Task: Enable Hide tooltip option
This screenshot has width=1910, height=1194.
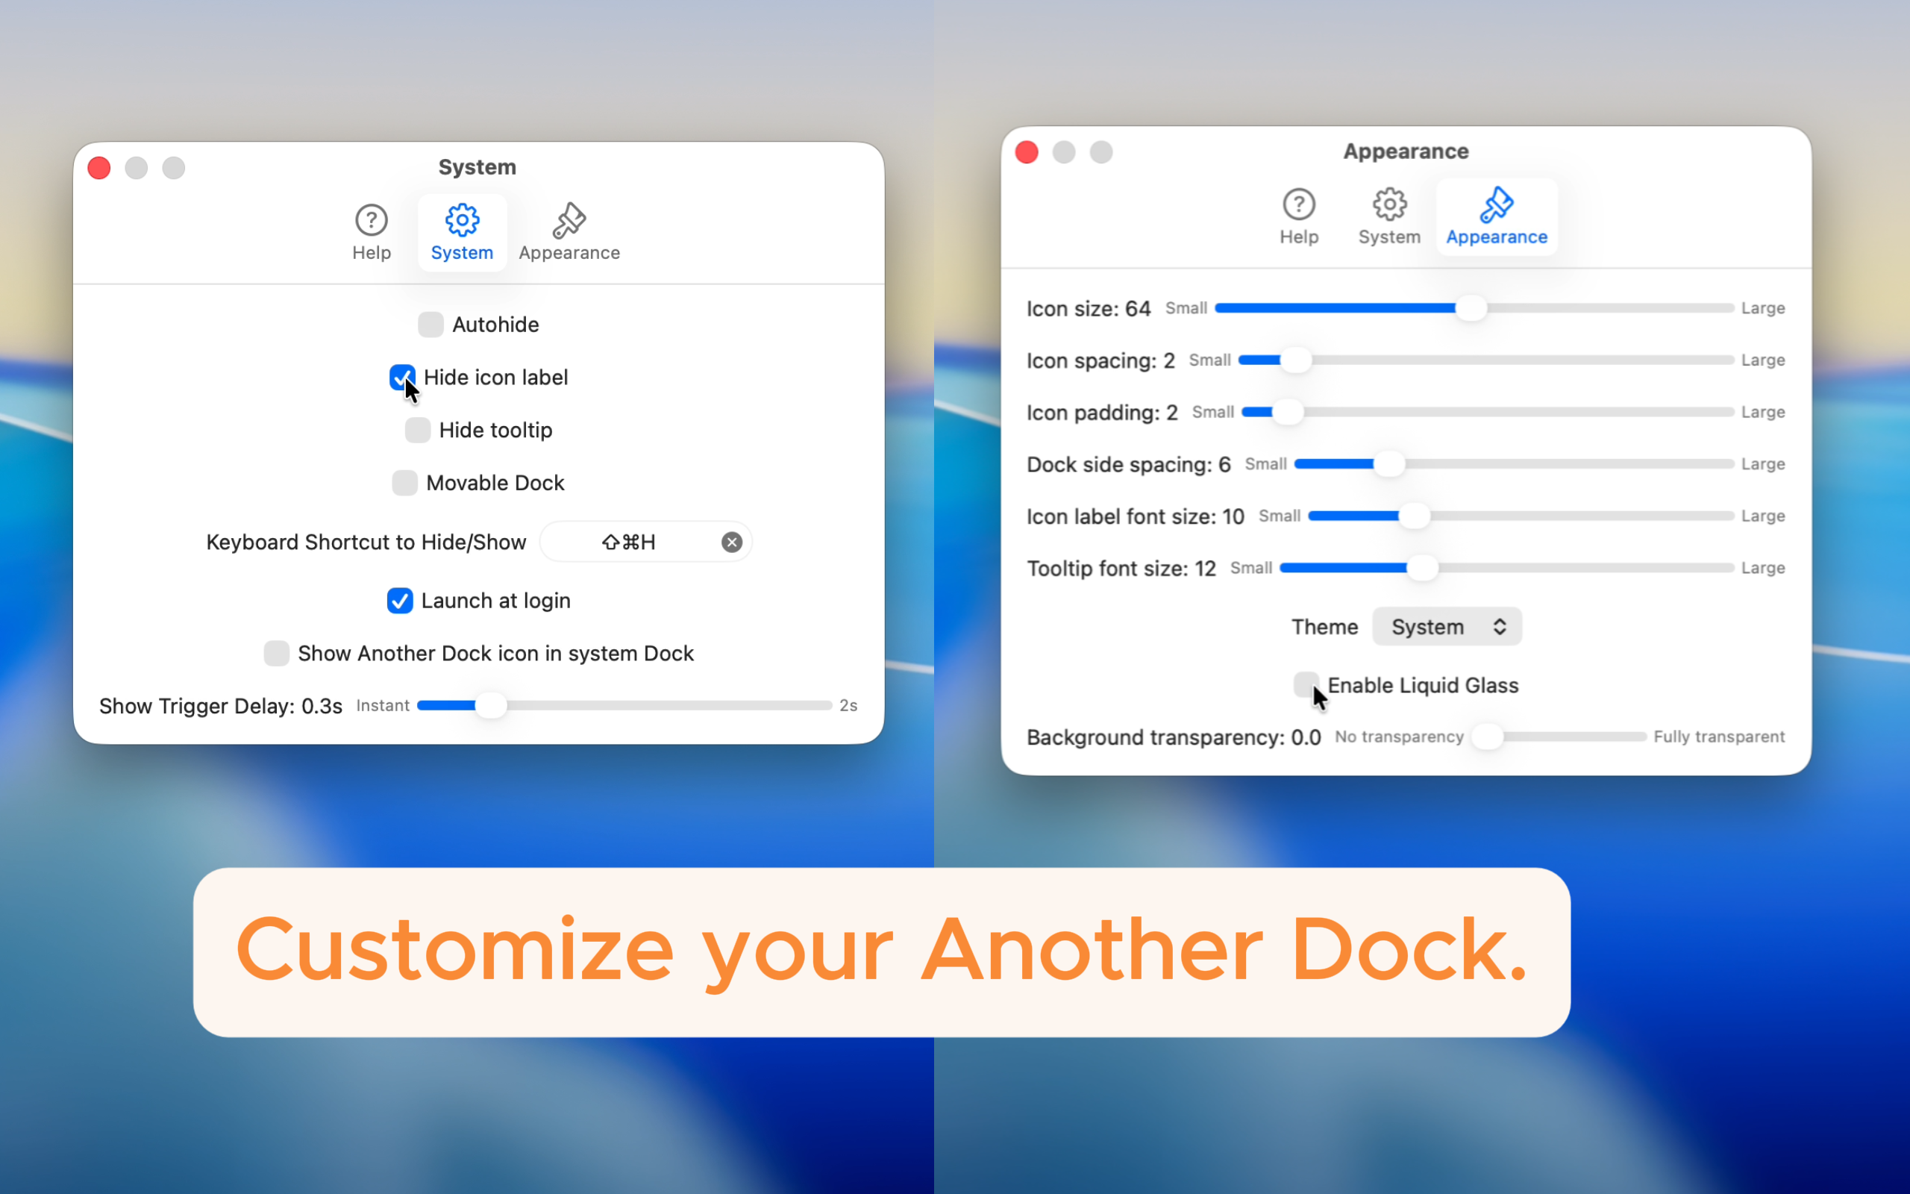Action: pos(418,430)
